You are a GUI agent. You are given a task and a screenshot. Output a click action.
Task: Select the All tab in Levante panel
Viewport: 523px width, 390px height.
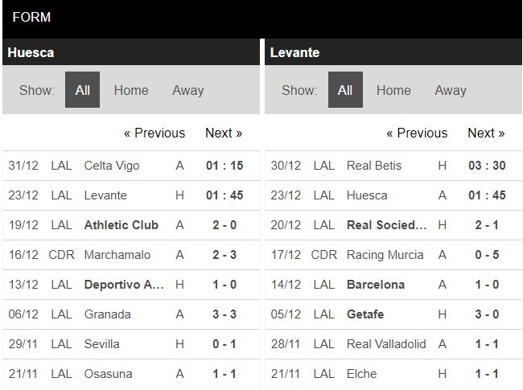coord(345,90)
